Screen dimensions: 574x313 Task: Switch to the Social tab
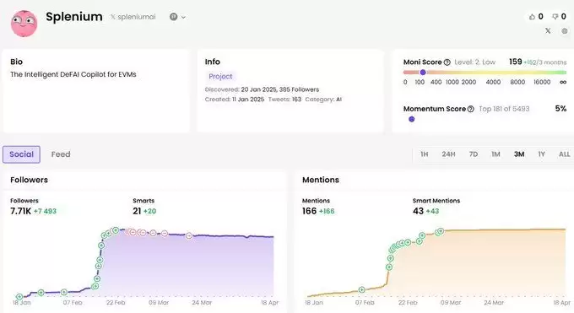(x=21, y=154)
